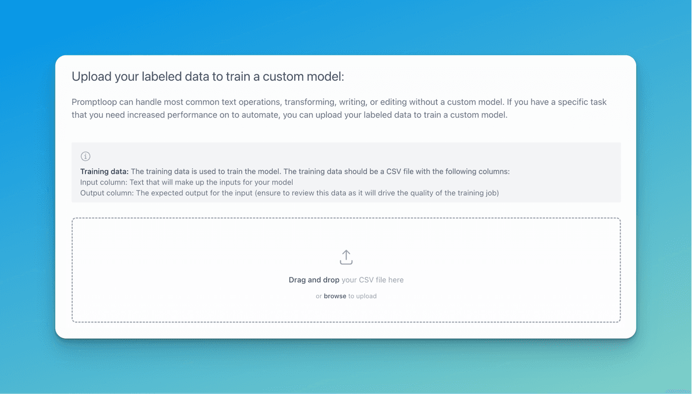The height and width of the screenshot is (394, 692).
Task: Open file picker via browse link
Action: (335, 296)
